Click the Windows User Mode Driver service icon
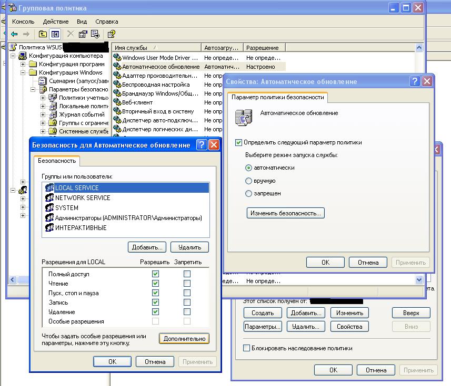Viewport: 451px width, 386px height. point(117,57)
